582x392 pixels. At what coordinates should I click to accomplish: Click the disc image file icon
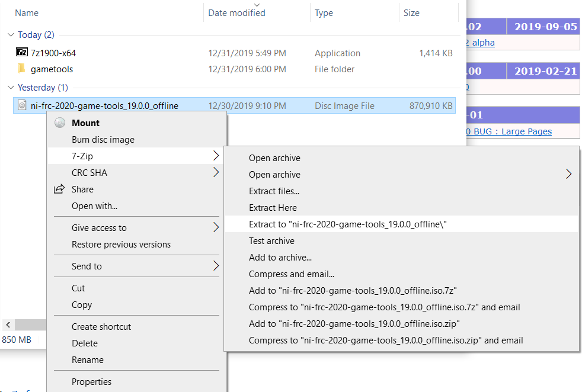coord(22,105)
